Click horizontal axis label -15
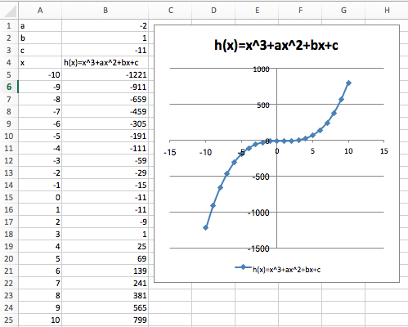The image size is (408, 327). coord(169,152)
